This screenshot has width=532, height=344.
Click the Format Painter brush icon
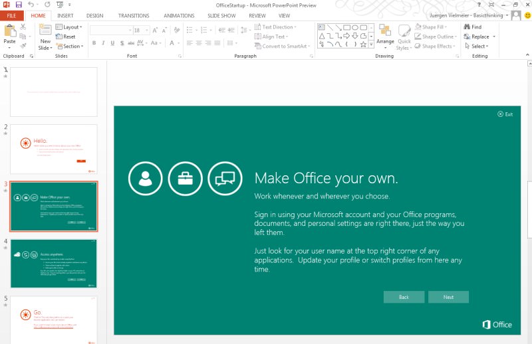pyautogui.click(x=23, y=46)
